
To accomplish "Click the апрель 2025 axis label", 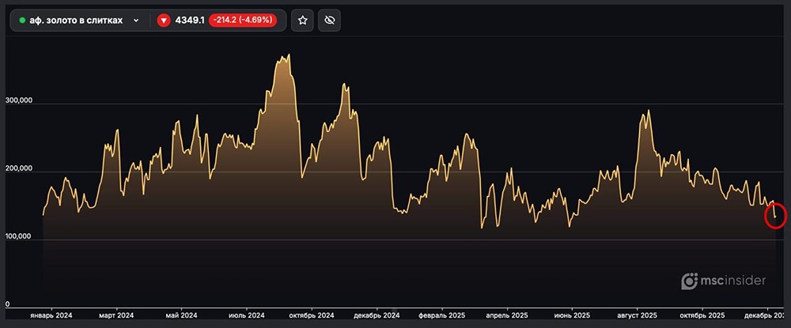I will pyautogui.click(x=507, y=316).
